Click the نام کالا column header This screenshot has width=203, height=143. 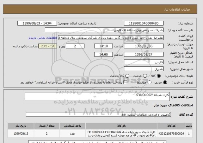122,126
